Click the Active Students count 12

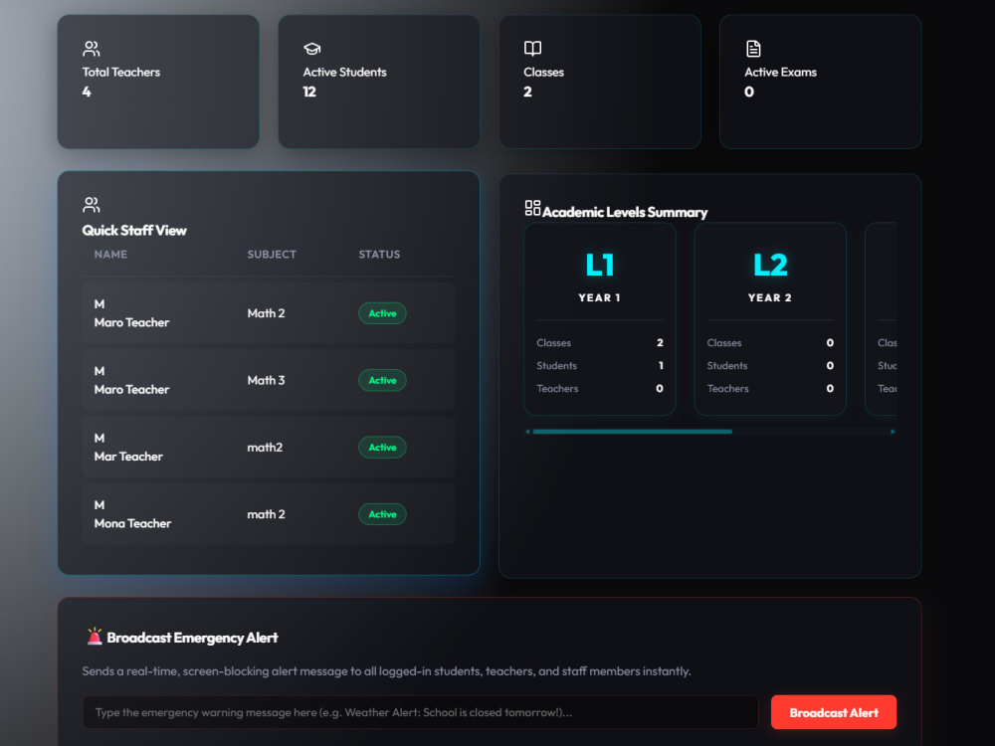click(x=309, y=92)
